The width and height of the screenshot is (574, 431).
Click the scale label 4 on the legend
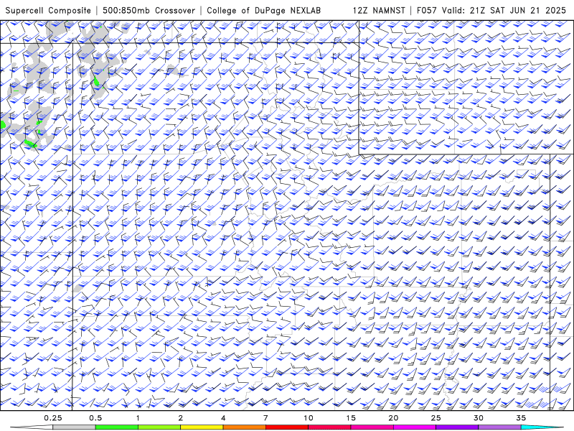[223, 418]
